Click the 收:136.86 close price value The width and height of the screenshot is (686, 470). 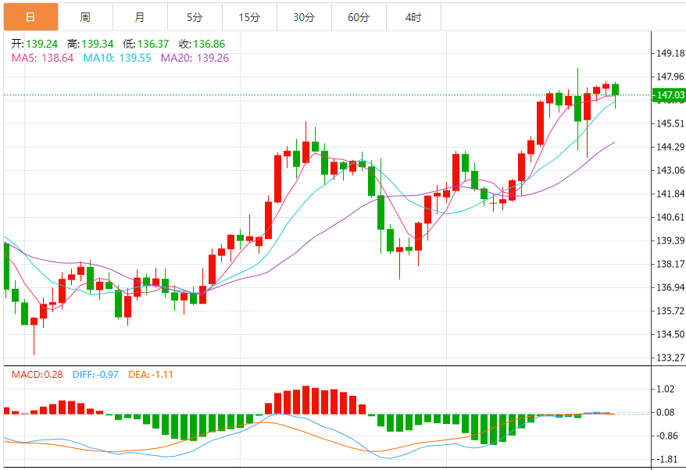tap(202, 44)
